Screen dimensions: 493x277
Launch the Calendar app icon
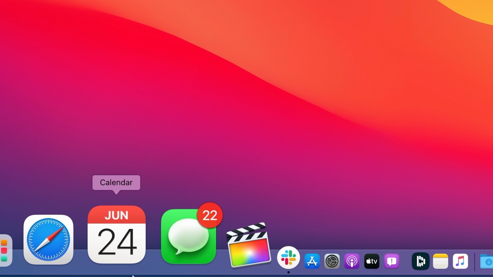[x=116, y=235]
